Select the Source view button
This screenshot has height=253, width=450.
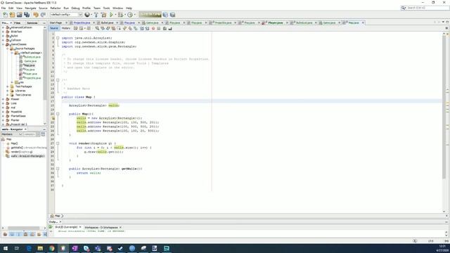pos(54,28)
